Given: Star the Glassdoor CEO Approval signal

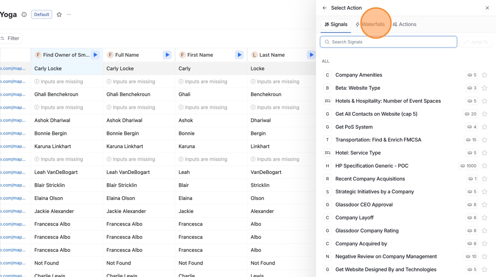Looking at the screenshot, I should coord(484,204).
